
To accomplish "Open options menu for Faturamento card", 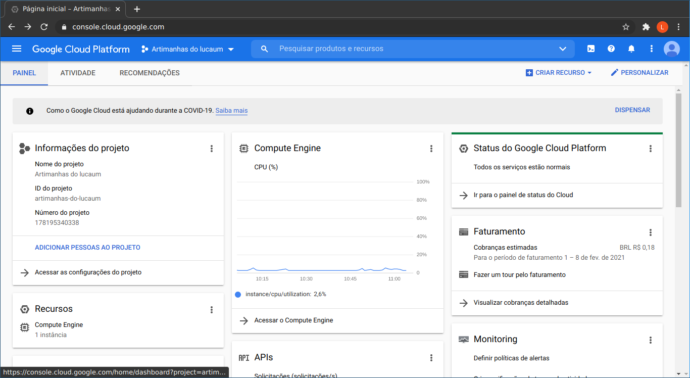I will pos(651,232).
